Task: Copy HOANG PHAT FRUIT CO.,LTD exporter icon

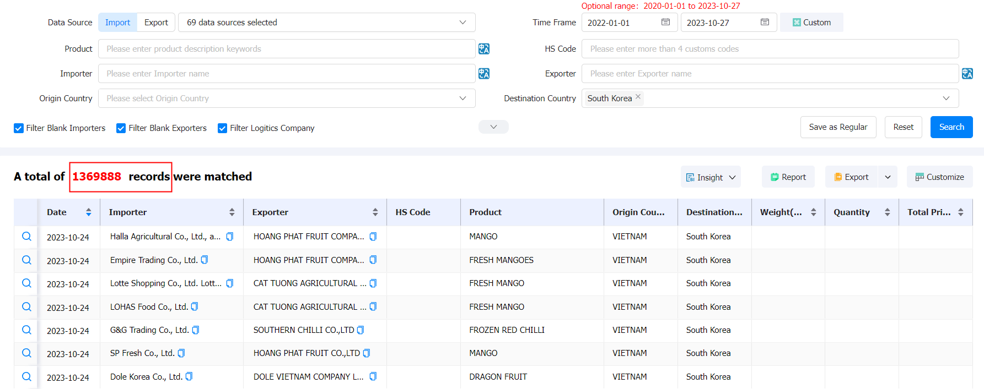Action: 367,353
